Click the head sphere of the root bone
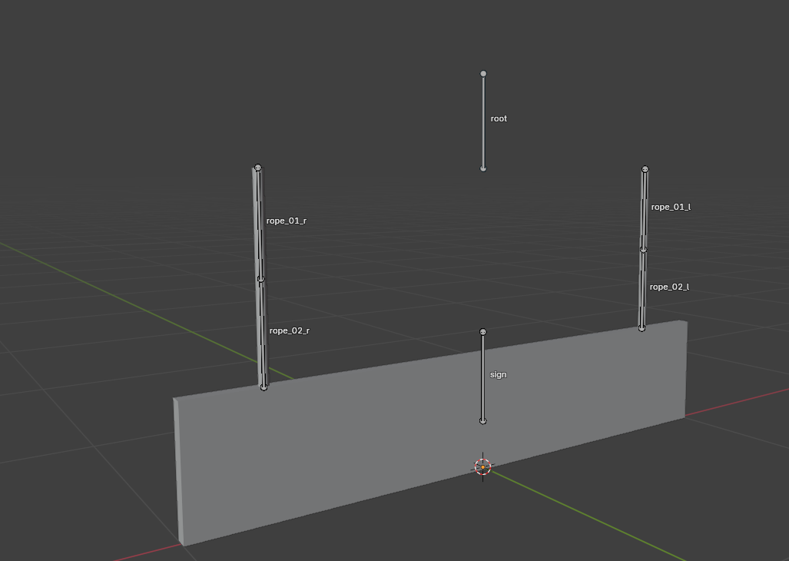 (x=483, y=73)
